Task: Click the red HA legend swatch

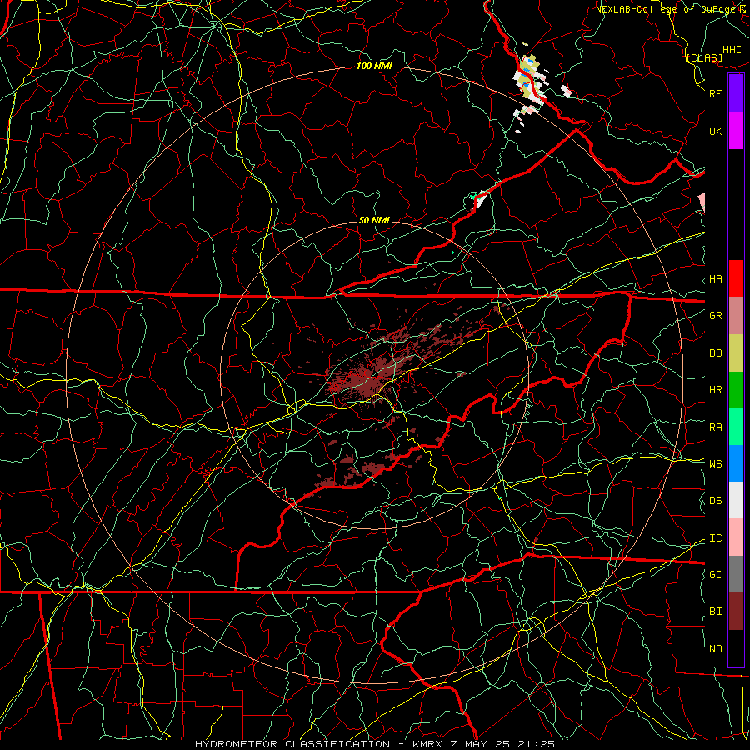Action: (736, 278)
